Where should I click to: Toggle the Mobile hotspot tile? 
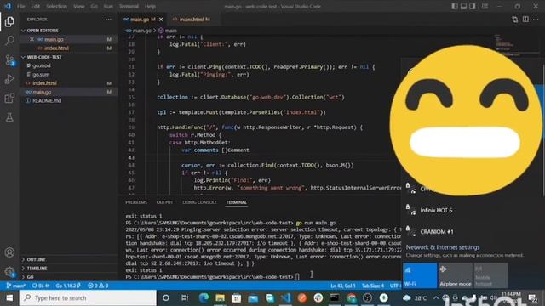(x=490, y=275)
